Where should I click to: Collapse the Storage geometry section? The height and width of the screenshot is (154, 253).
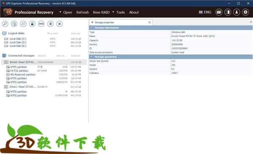[92, 57]
